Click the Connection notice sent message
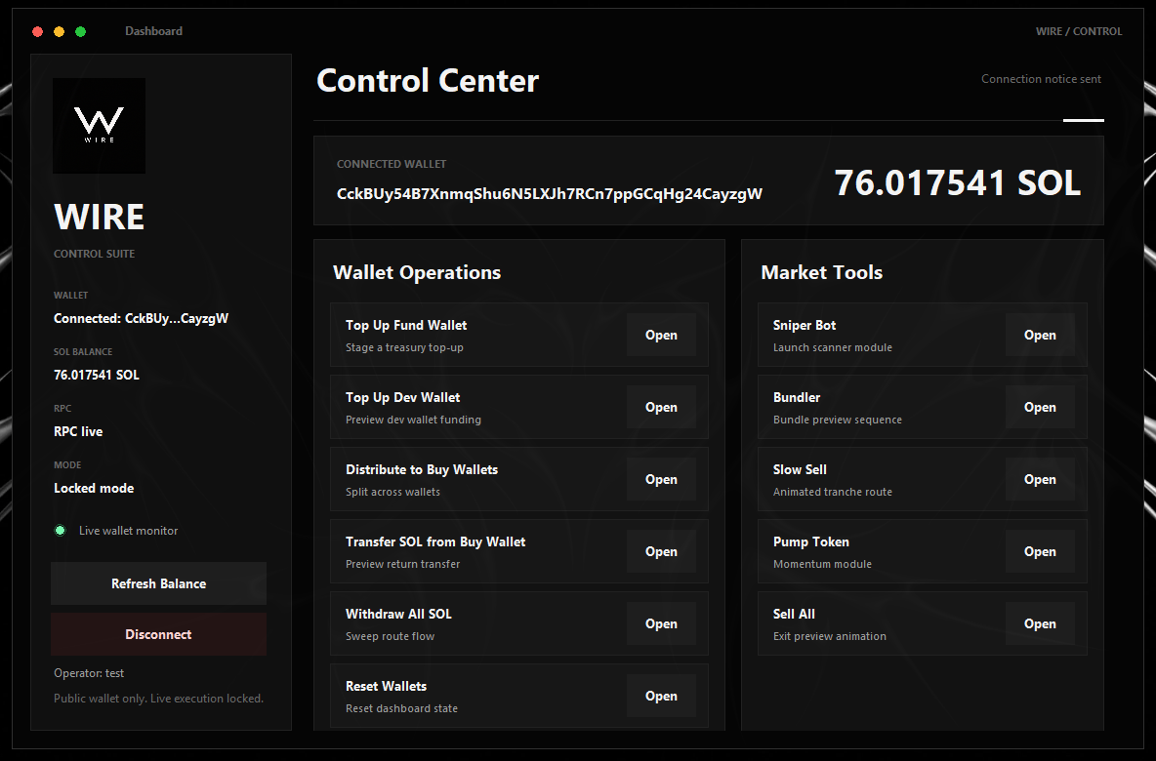Screen dimensions: 1156x761 1041,79
